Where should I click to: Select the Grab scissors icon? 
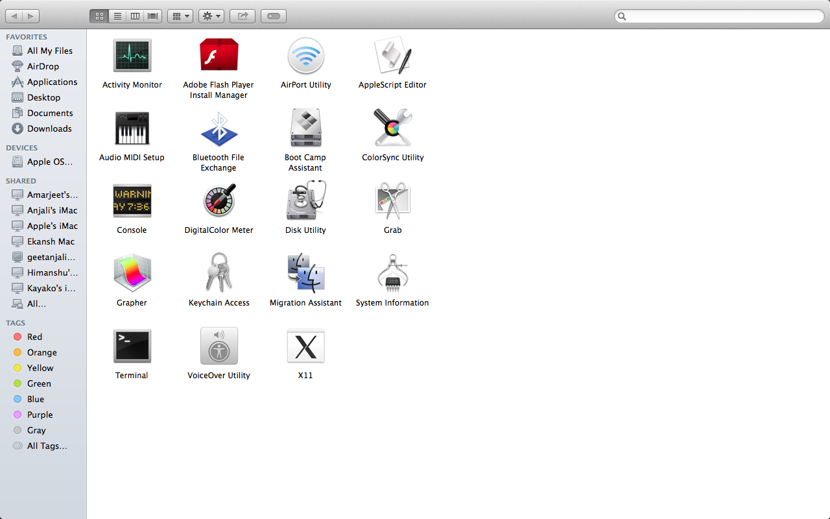click(x=392, y=200)
